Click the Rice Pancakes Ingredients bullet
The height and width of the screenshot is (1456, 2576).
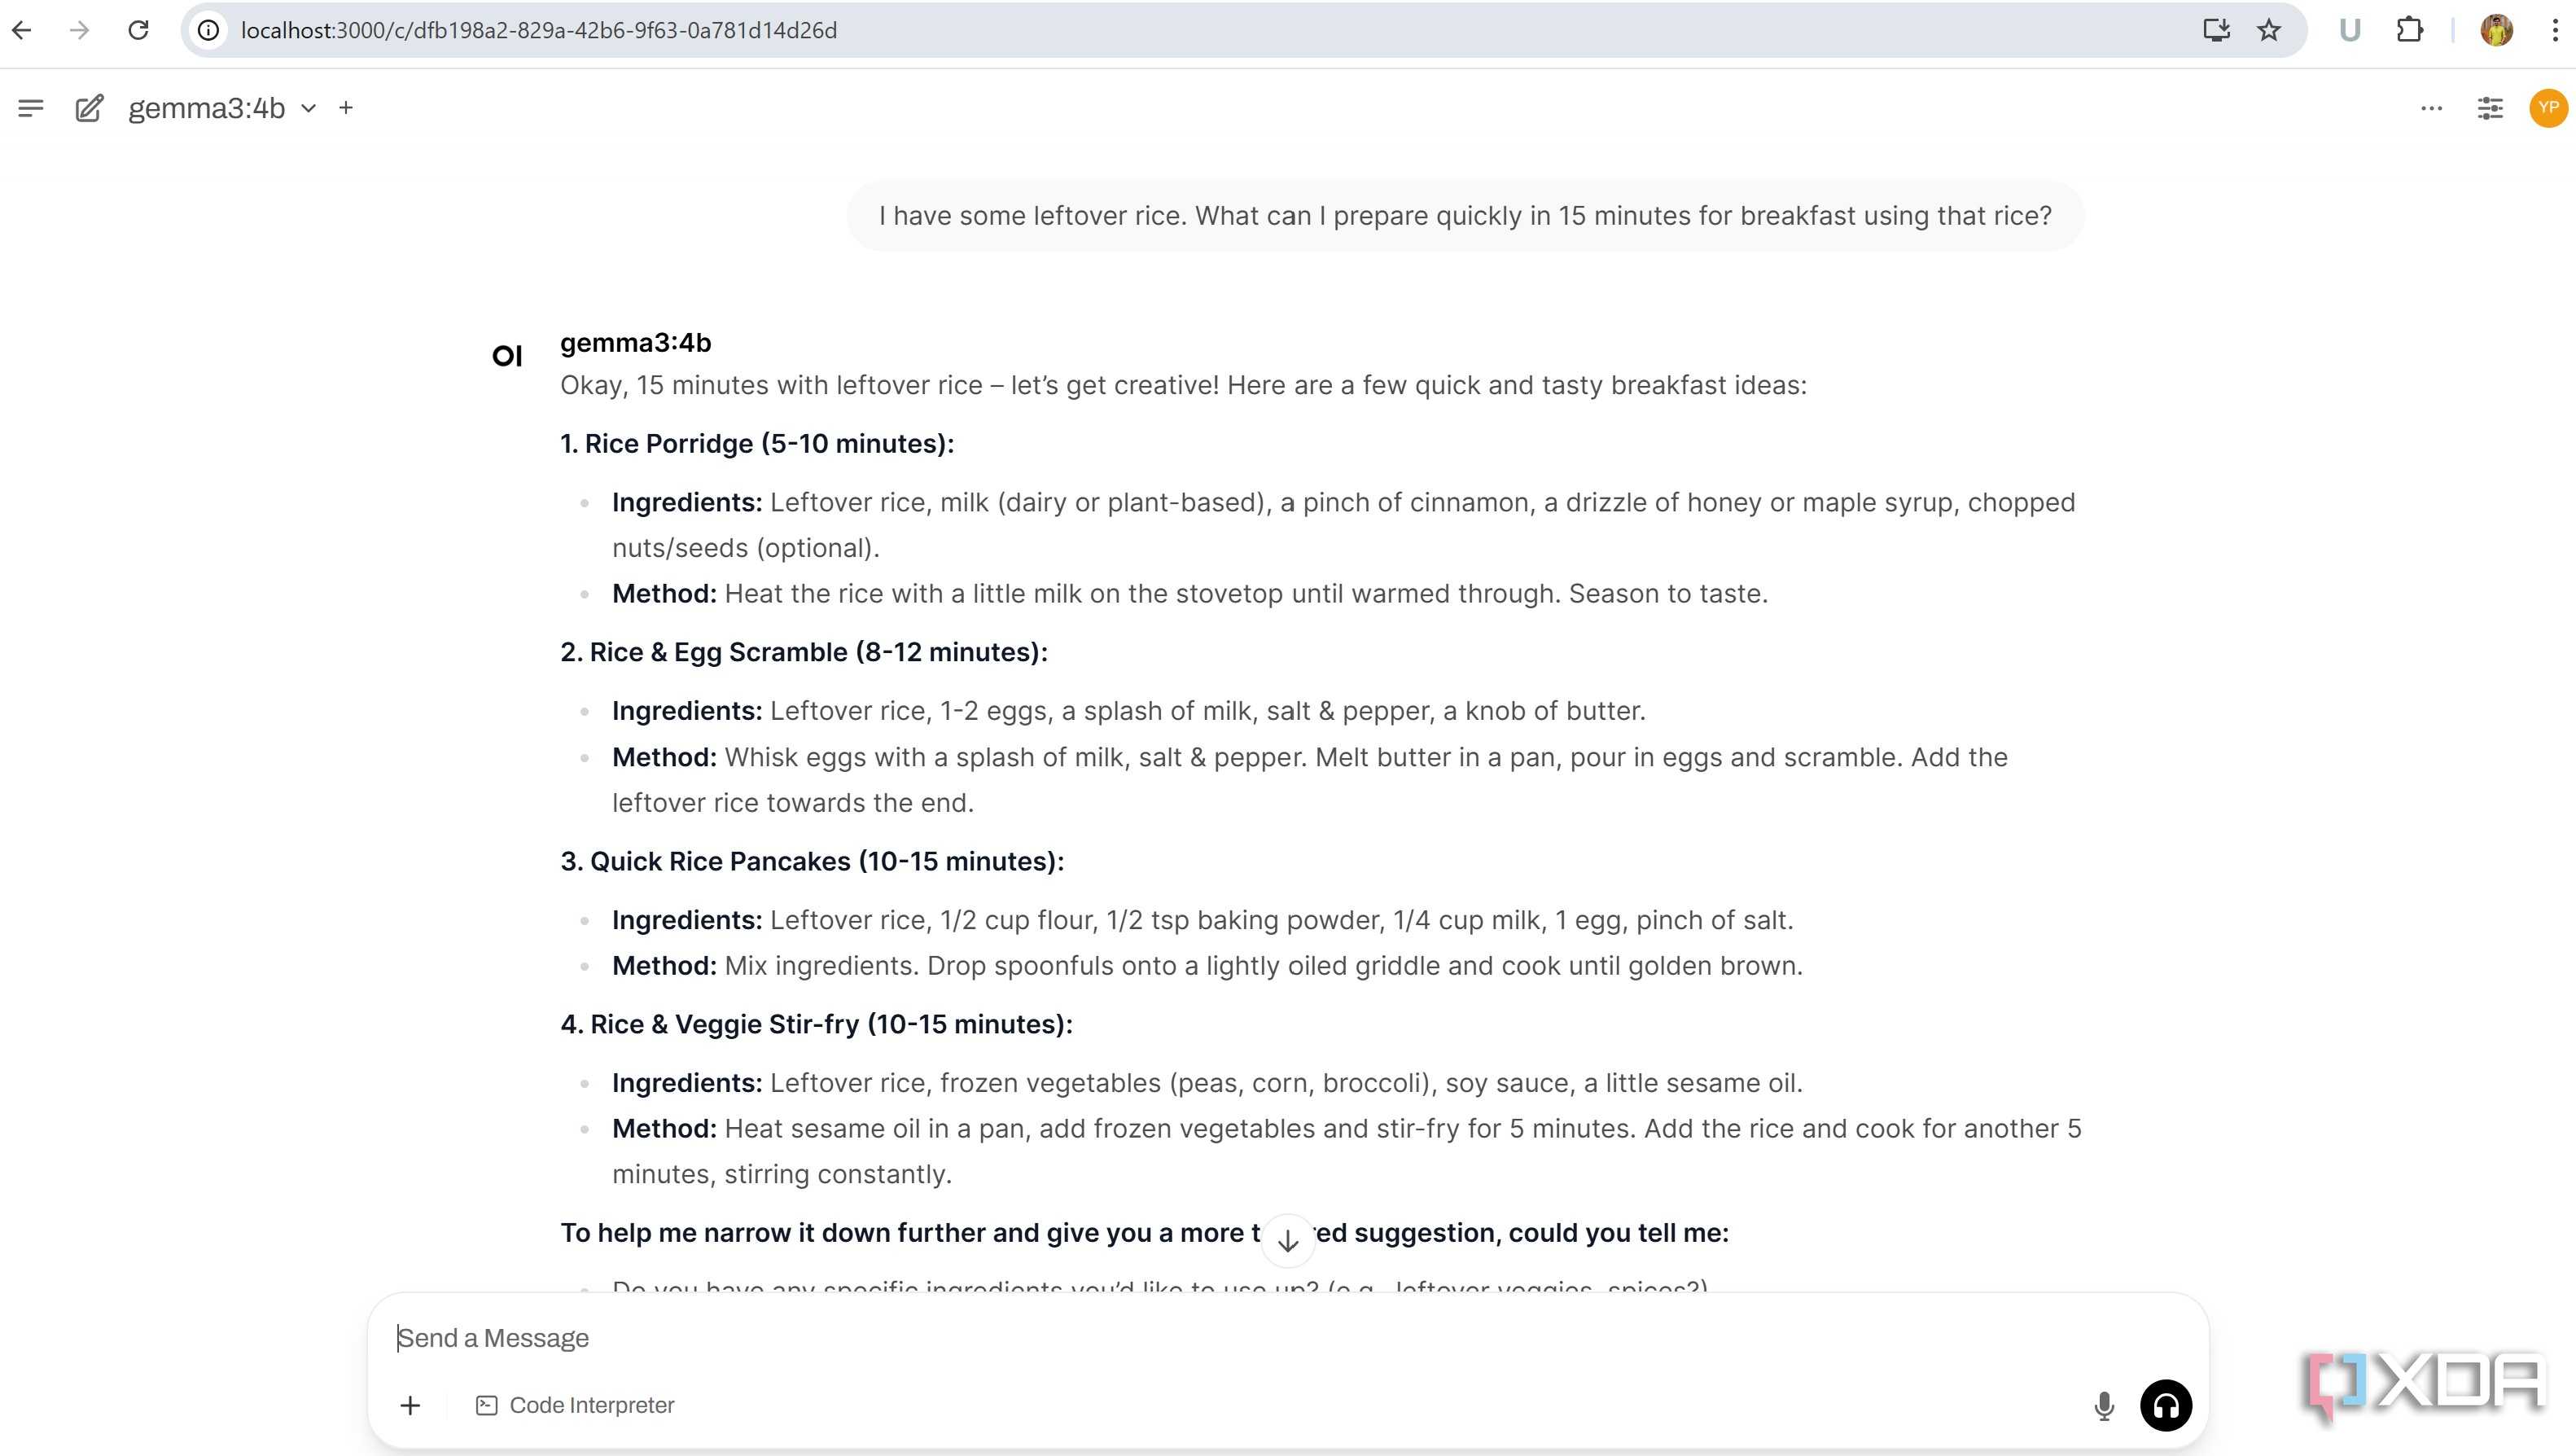pyautogui.click(x=1202, y=920)
